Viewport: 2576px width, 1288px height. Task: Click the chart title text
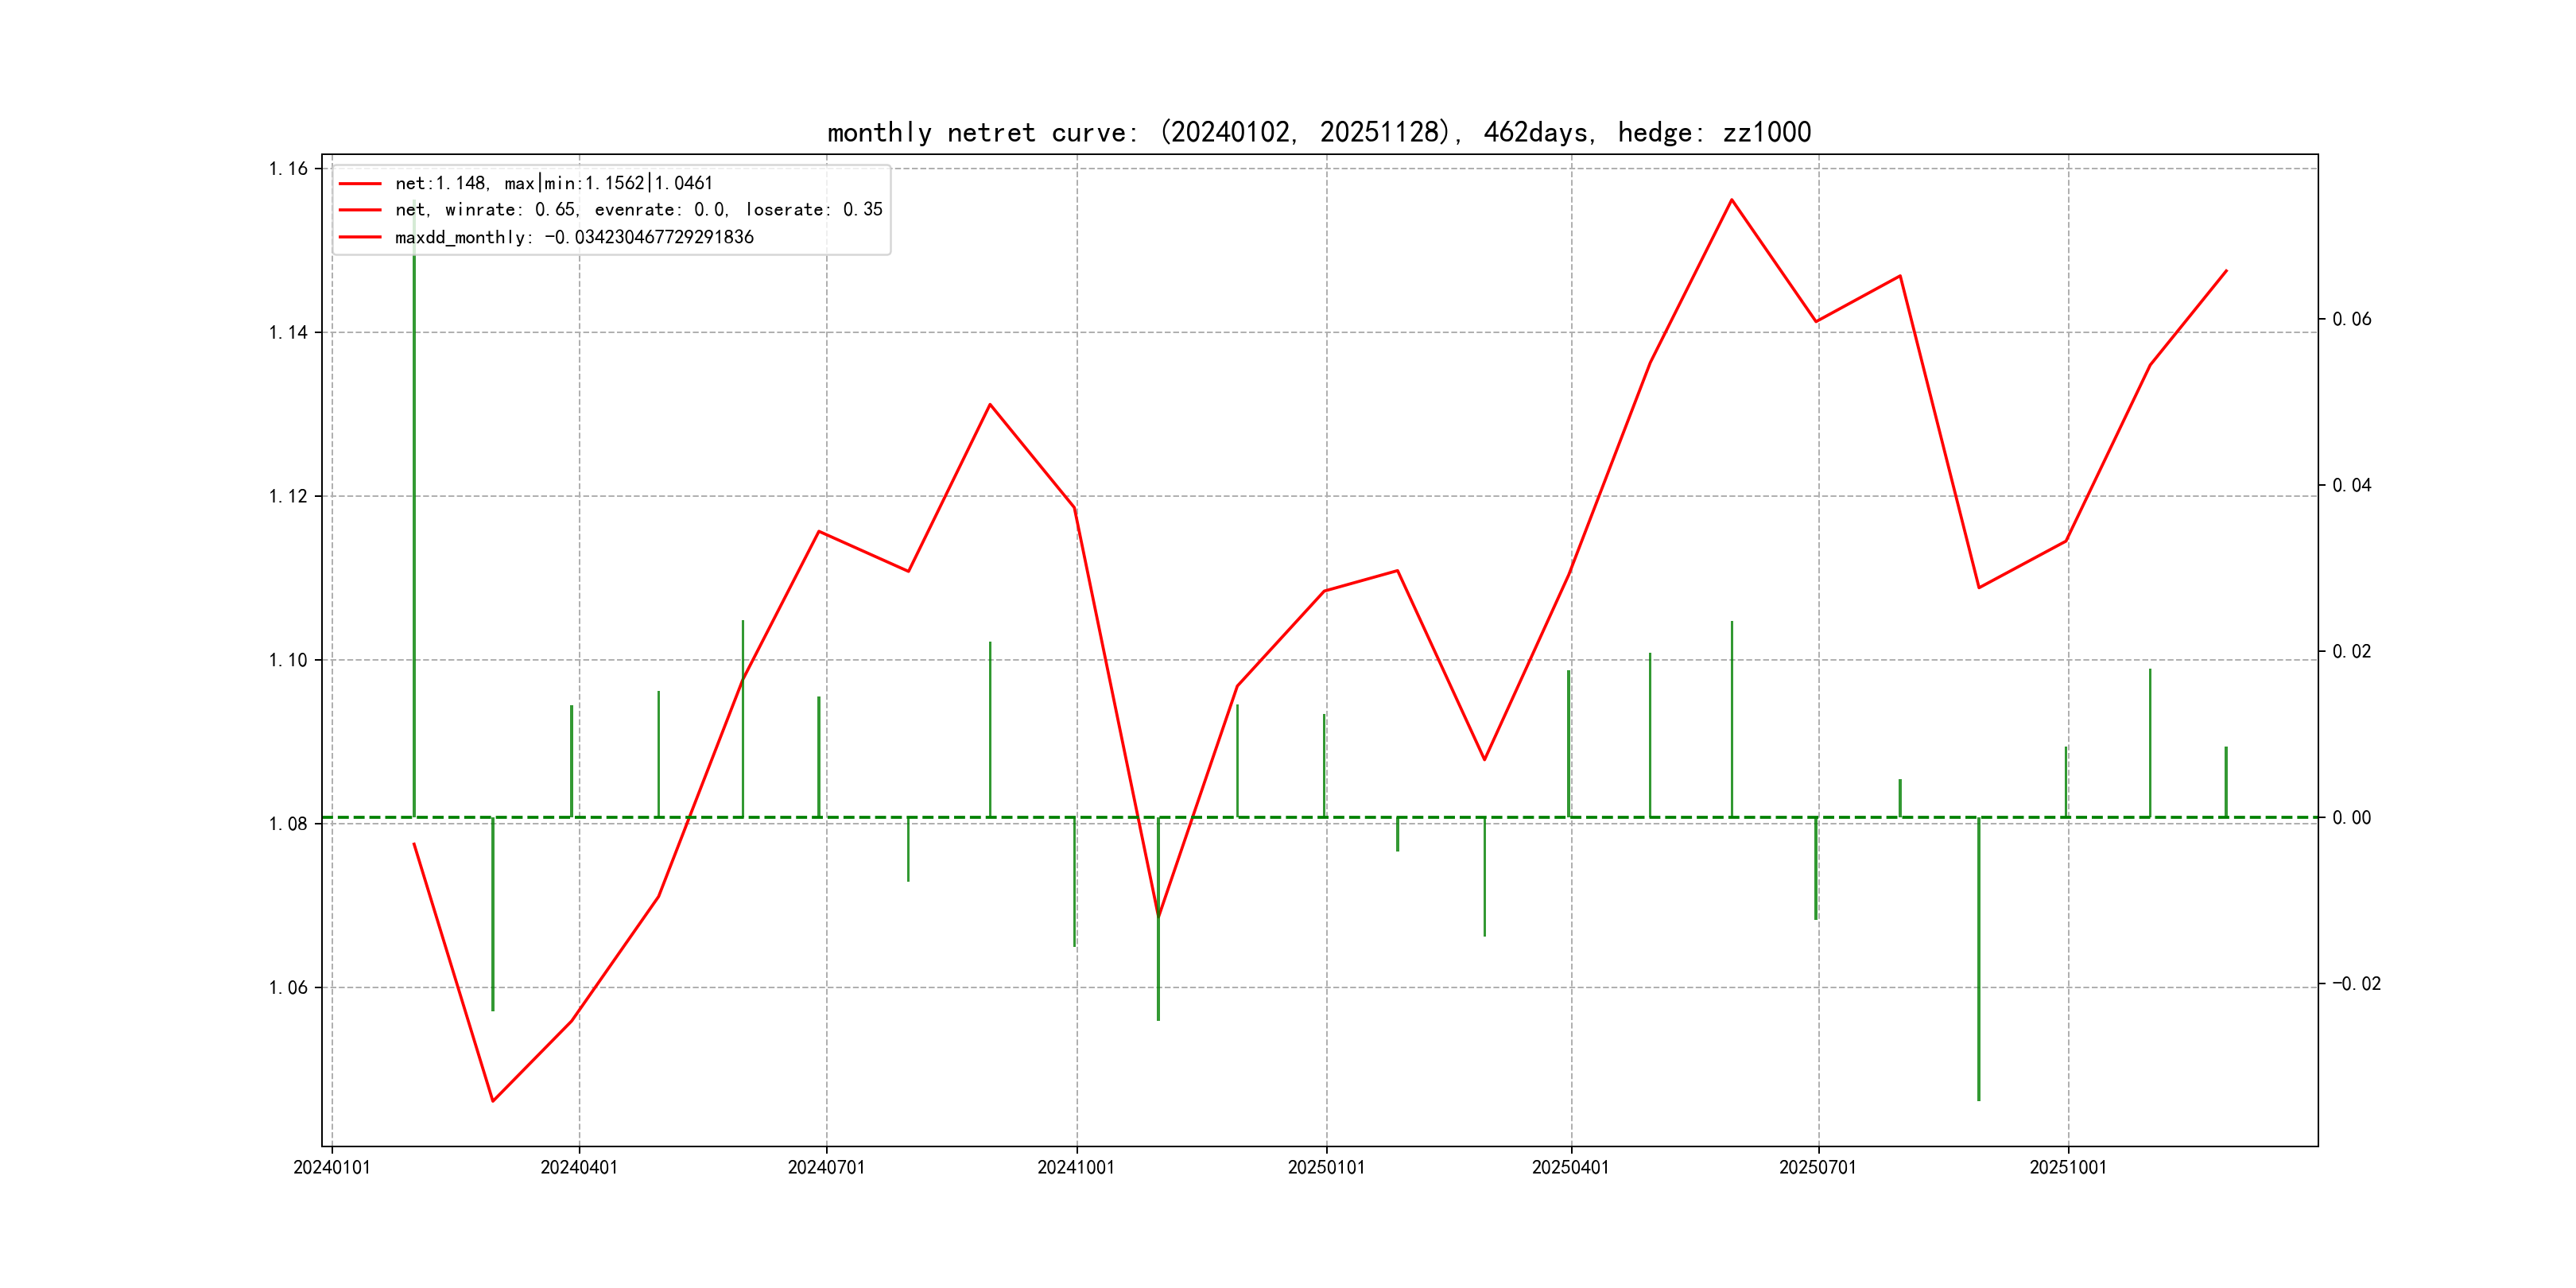[1318, 132]
